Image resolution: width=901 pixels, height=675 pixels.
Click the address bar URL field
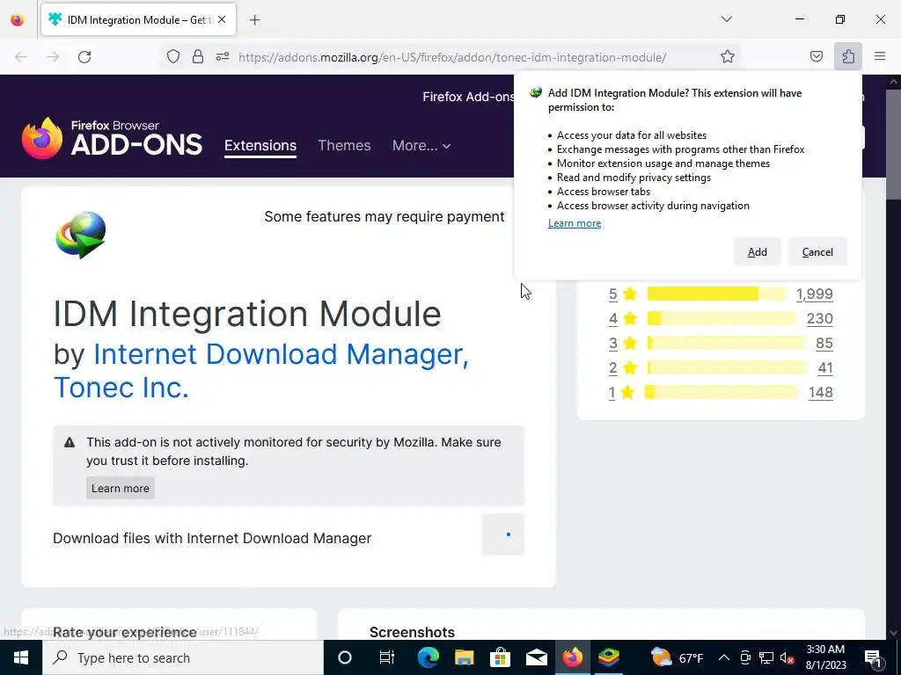coord(452,57)
